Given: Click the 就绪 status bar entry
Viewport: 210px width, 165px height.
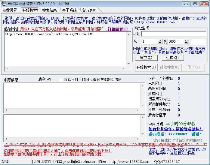Looking at the screenshot, I should (x=5, y=162).
